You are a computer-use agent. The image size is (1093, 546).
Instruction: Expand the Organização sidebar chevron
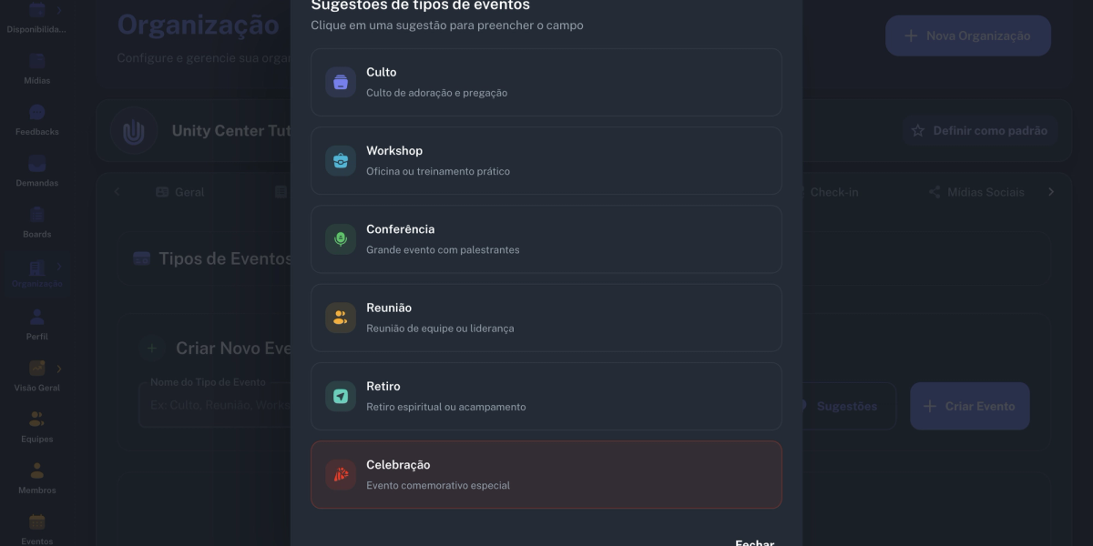(x=61, y=266)
